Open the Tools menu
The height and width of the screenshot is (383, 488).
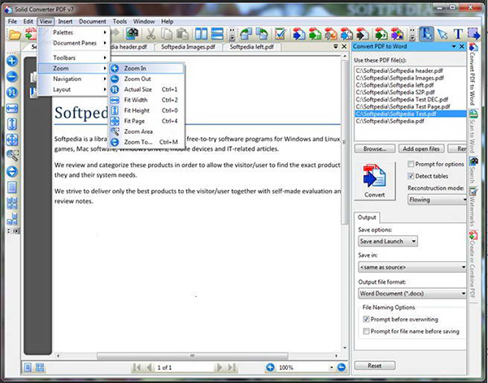(x=120, y=19)
